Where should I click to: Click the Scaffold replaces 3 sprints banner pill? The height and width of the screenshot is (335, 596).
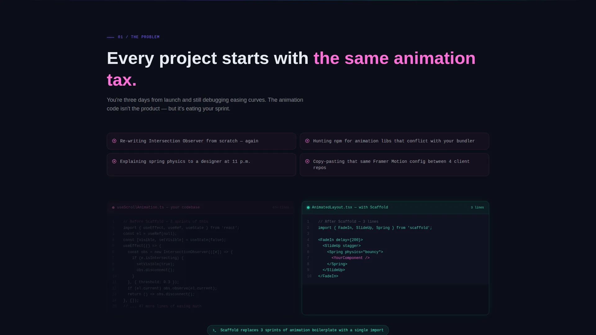[x=298, y=330]
